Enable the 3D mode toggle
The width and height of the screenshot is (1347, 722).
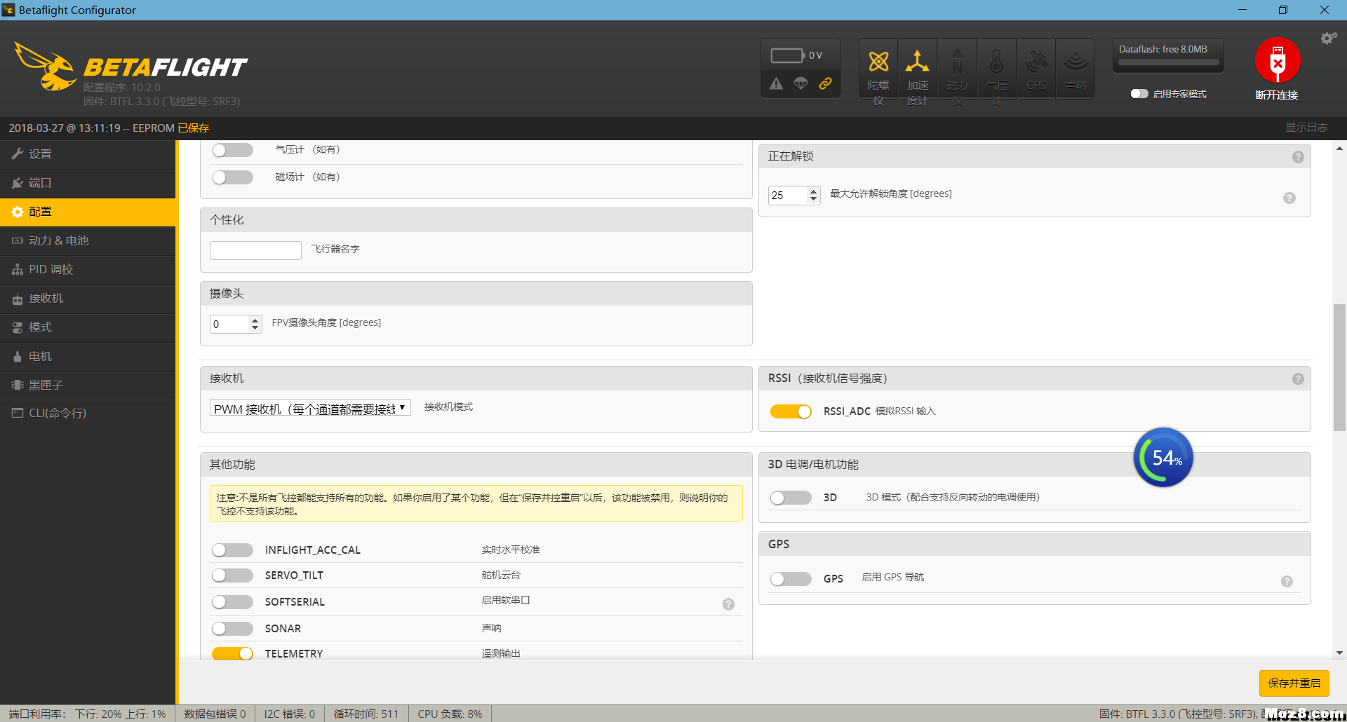click(791, 498)
